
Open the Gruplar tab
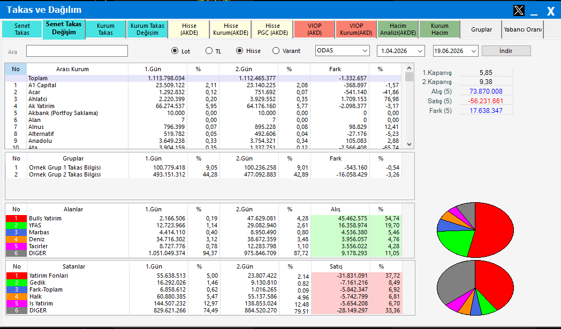[x=482, y=29]
